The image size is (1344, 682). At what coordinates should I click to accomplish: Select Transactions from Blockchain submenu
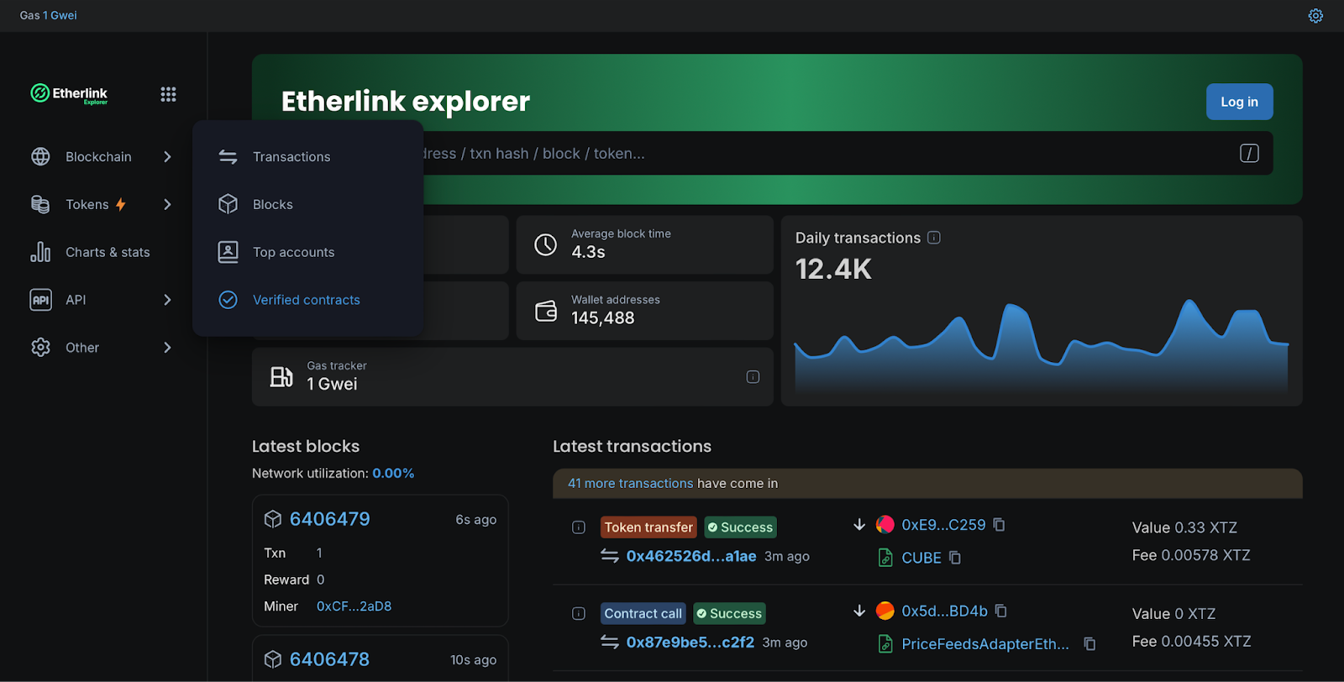pos(291,157)
